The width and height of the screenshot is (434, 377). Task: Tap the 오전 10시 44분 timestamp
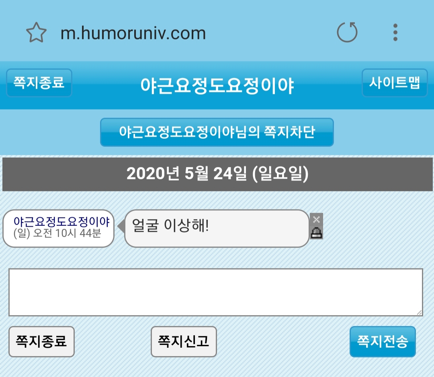point(67,233)
